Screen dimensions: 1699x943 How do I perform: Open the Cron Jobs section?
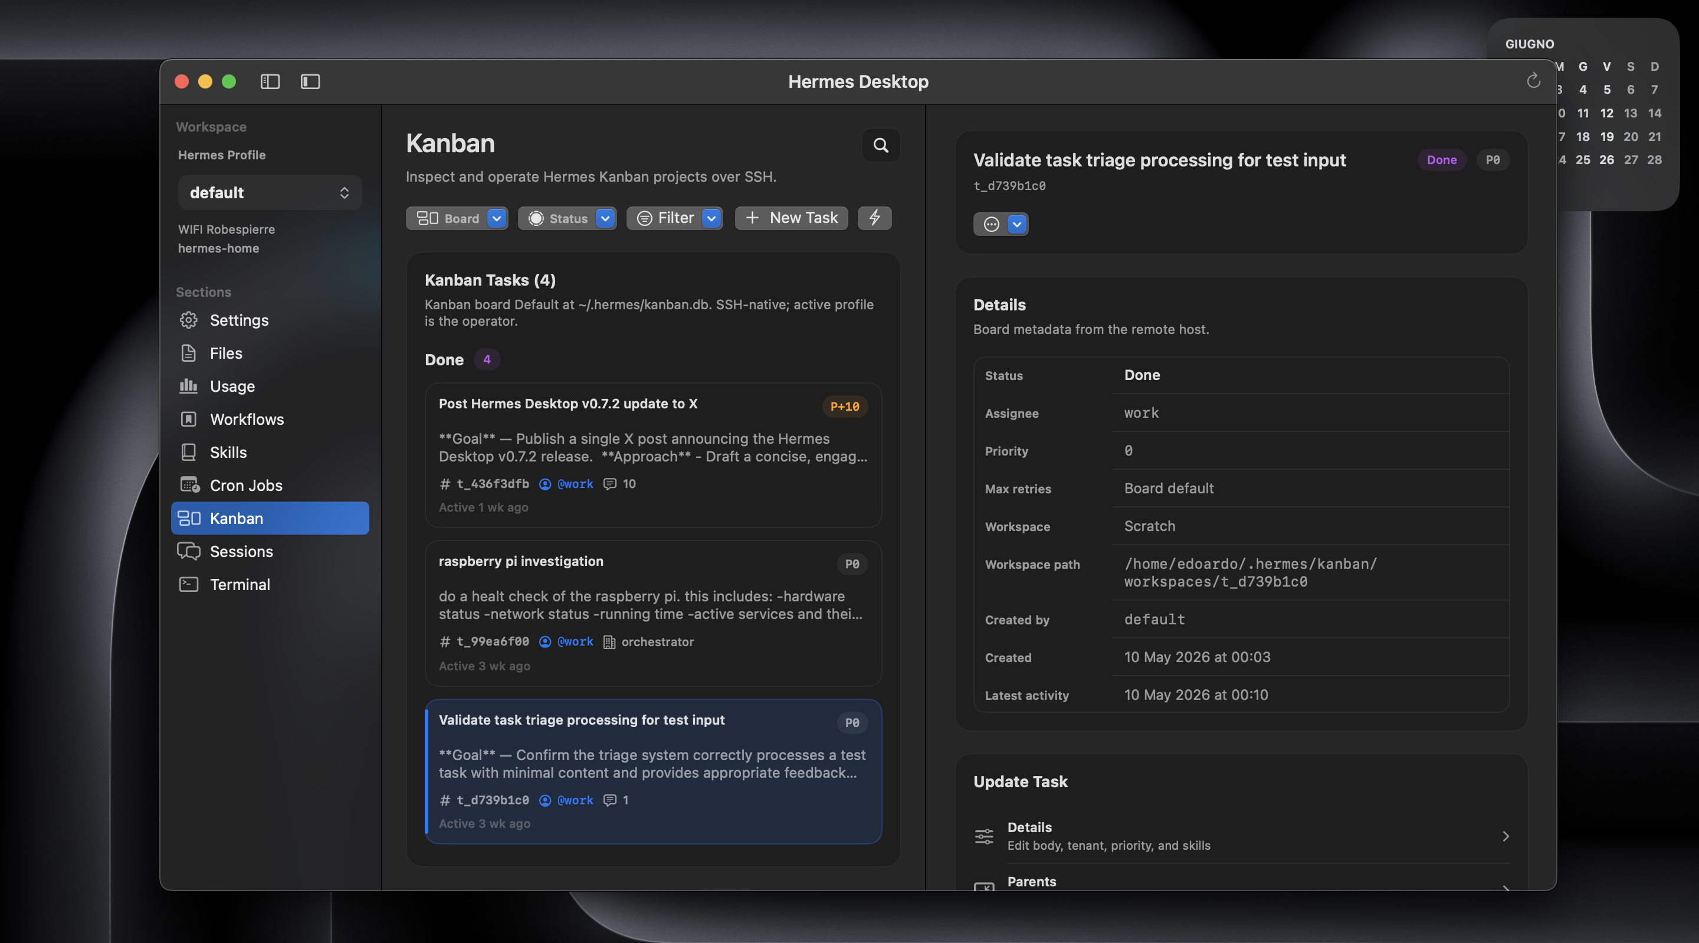270,485
